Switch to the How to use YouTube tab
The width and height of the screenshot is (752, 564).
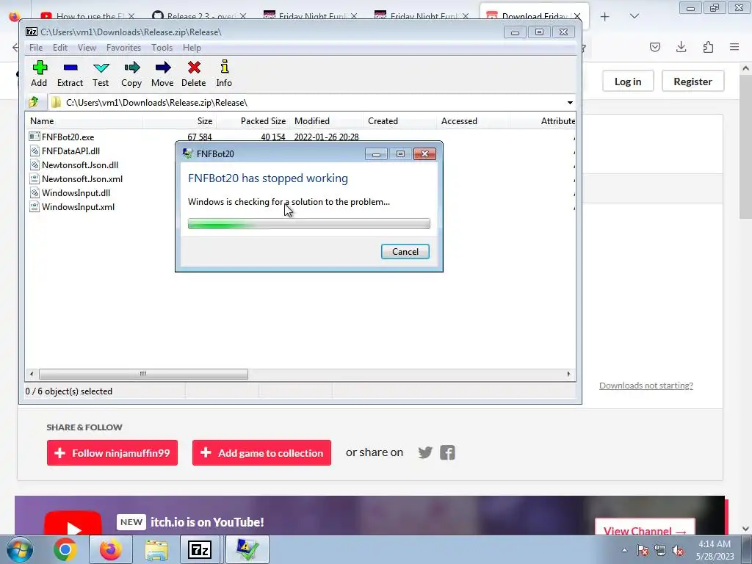coord(87,16)
